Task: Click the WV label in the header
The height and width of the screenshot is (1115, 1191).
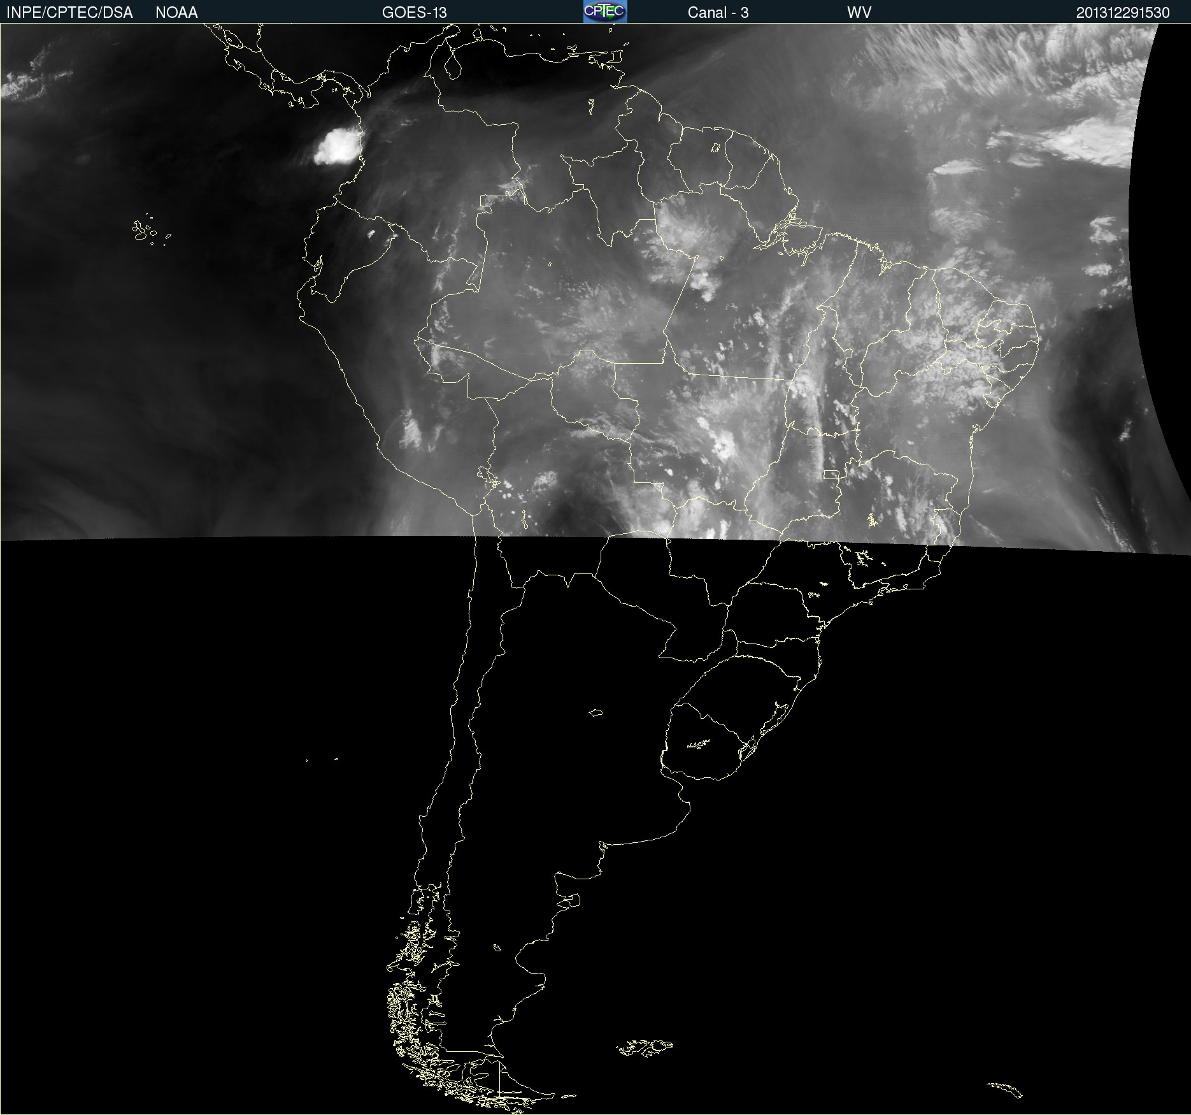Action: 859,13
